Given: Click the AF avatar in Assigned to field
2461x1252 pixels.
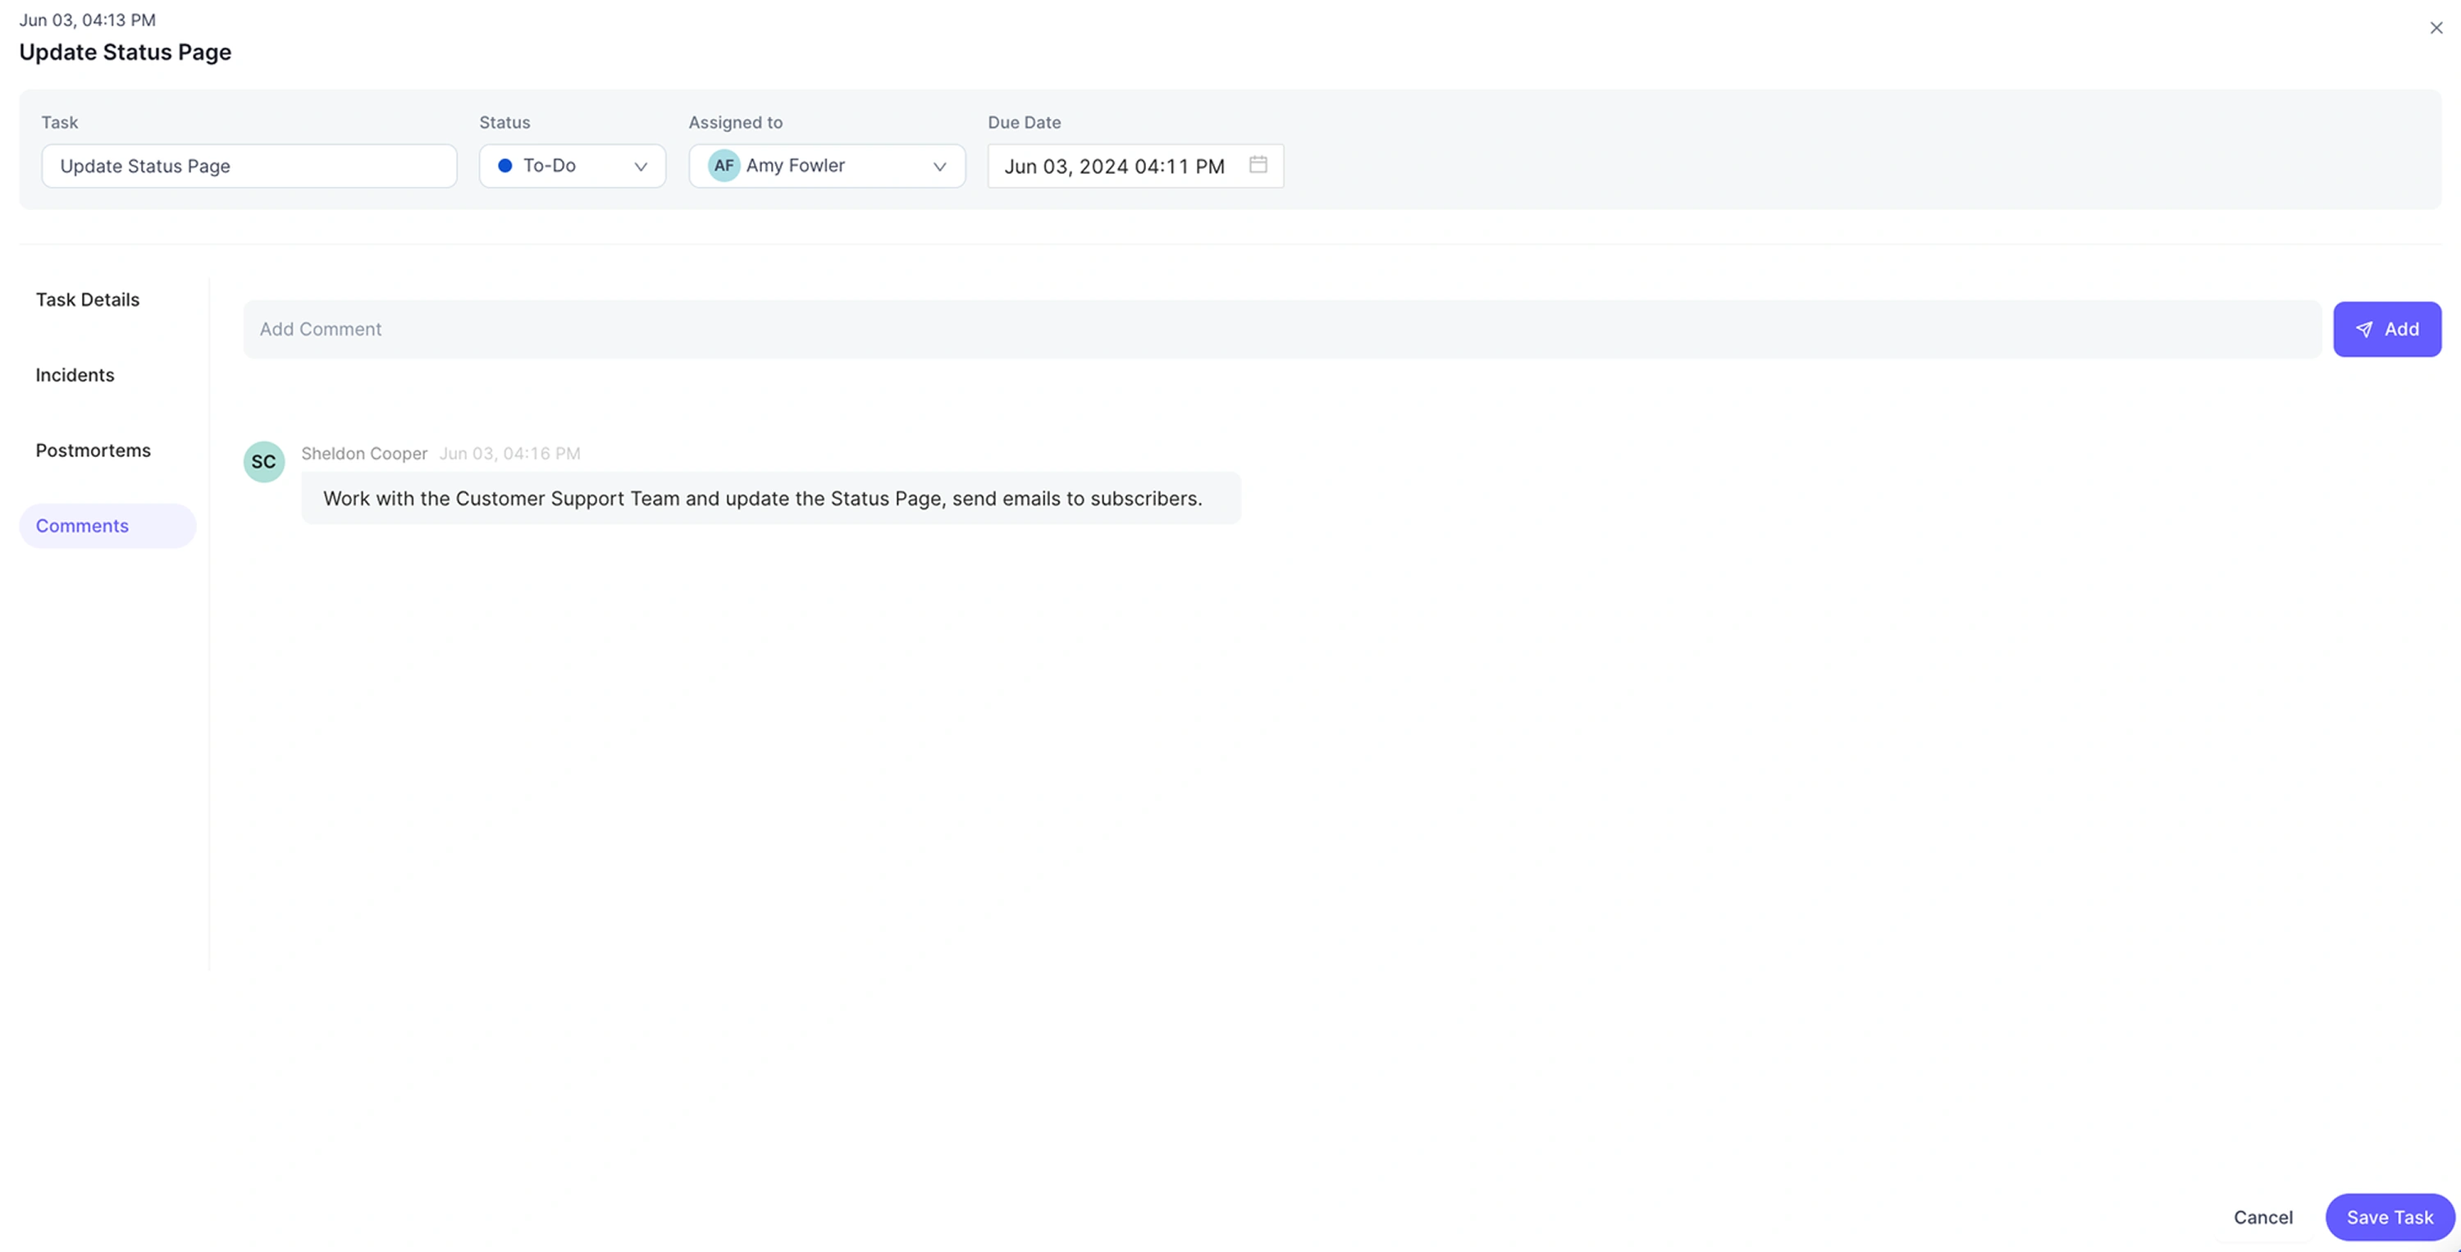Looking at the screenshot, I should pos(724,166).
